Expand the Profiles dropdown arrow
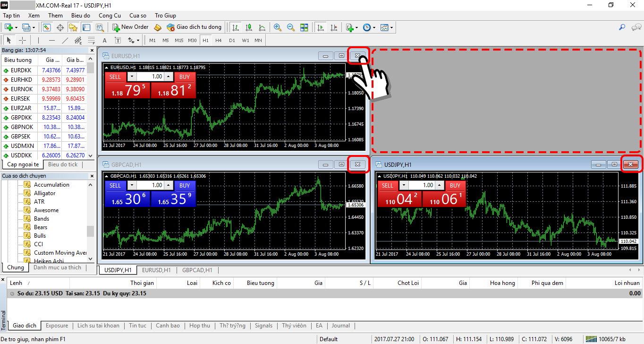This screenshot has height=344, width=644. pos(34,27)
